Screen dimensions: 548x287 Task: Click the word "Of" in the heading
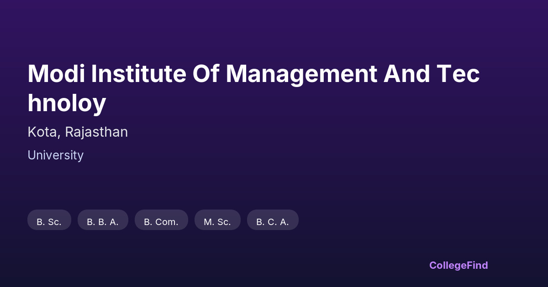click(206, 74)
